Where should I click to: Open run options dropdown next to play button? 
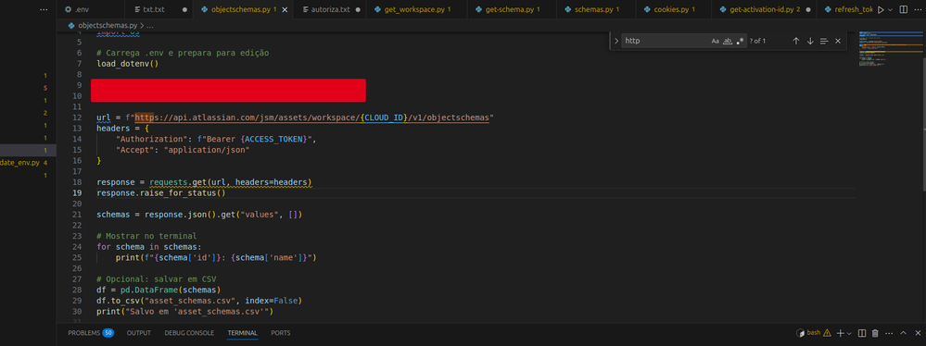[890, 10]
